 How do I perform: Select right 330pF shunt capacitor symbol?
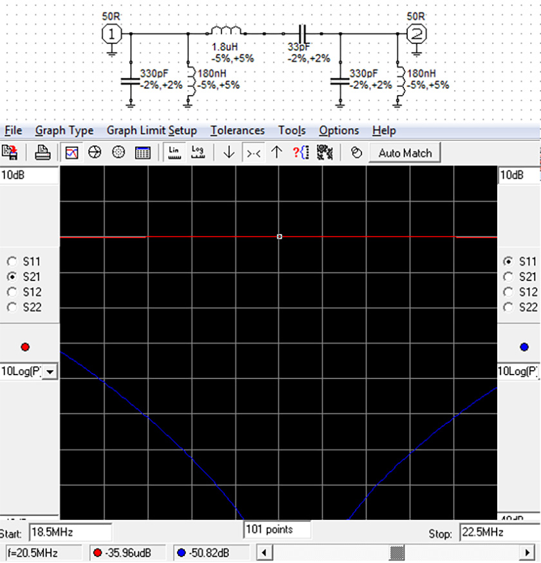coord(340,82)
